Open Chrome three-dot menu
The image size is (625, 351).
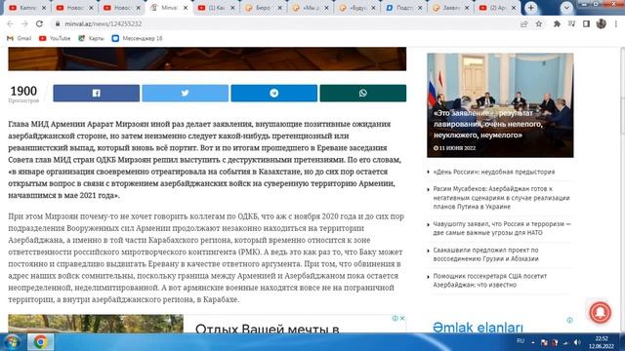(616, 23)
